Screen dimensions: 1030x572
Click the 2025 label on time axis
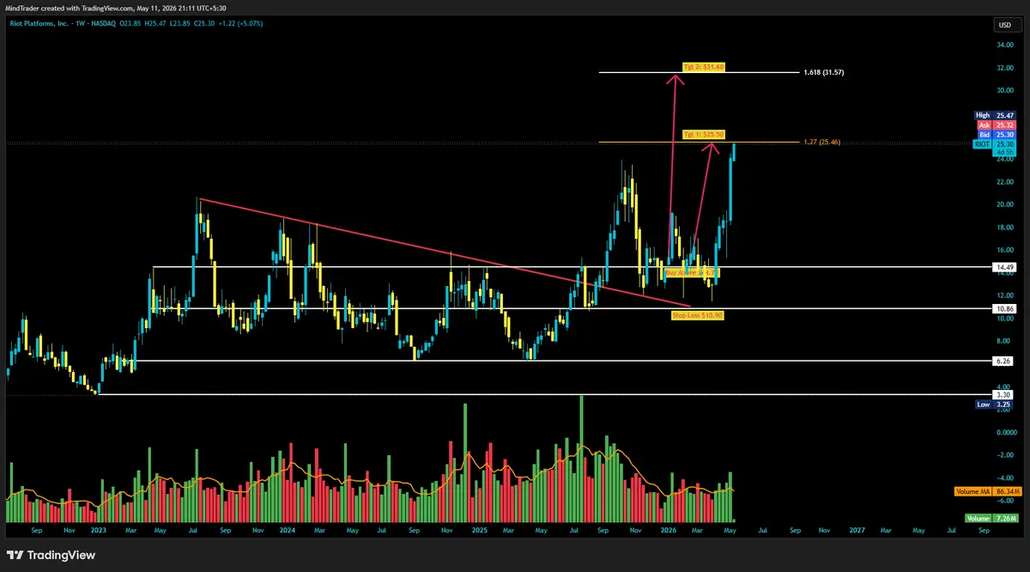[479, 531]
